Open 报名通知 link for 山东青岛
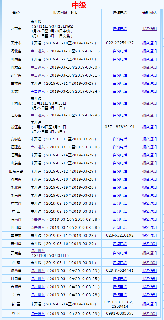The width and height of the screenshot is (164, 320). (149, 171)
